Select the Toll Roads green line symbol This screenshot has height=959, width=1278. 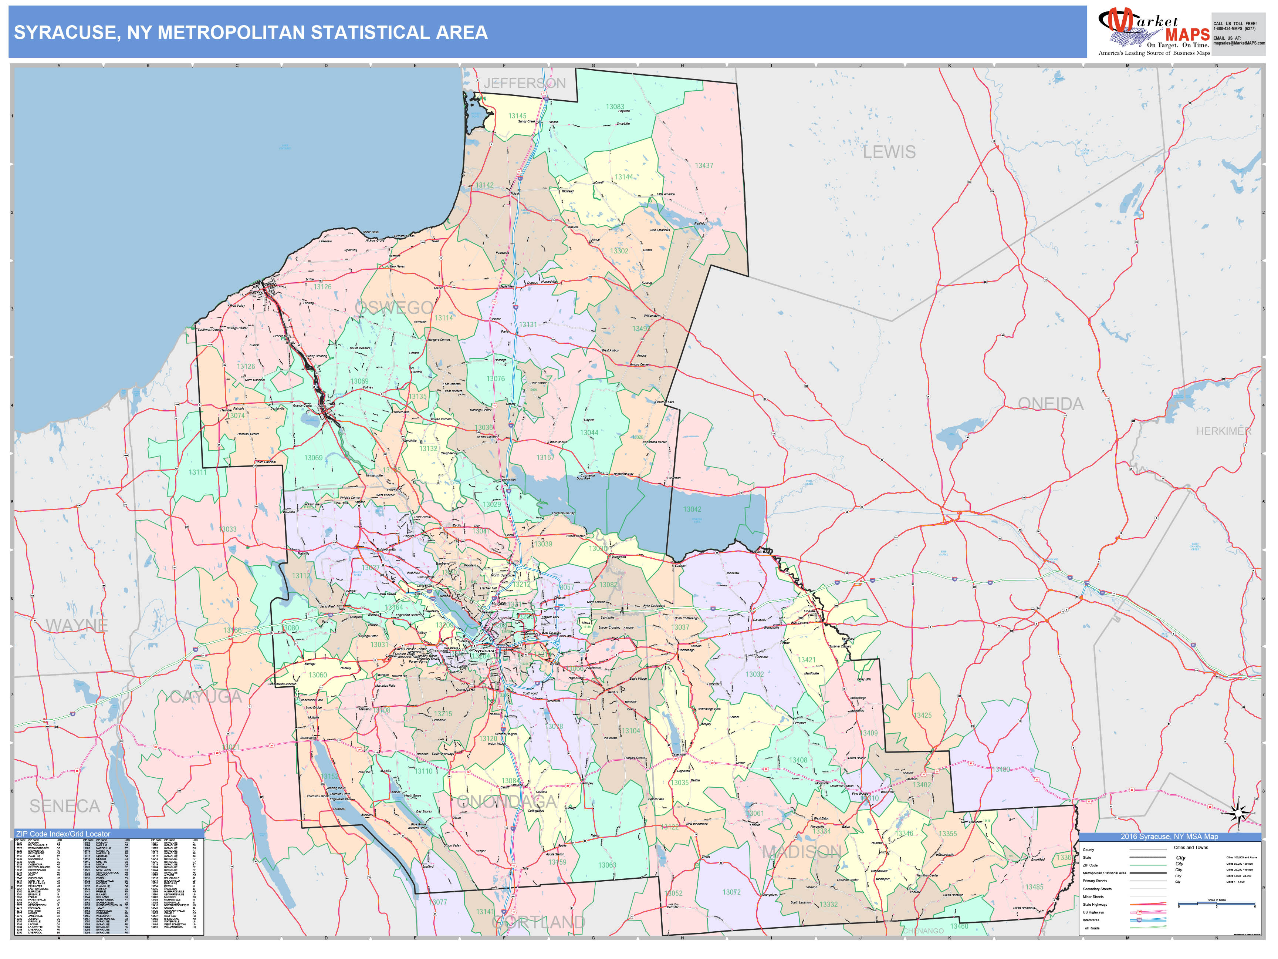click(1148, 928)
